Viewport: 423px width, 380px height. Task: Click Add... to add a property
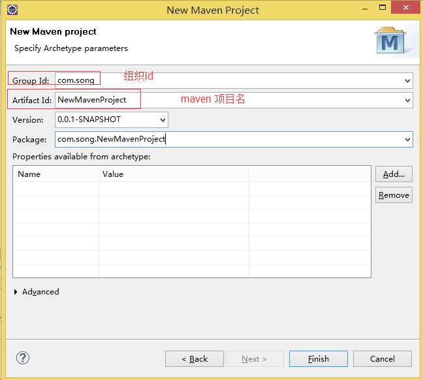click(394, 174)
